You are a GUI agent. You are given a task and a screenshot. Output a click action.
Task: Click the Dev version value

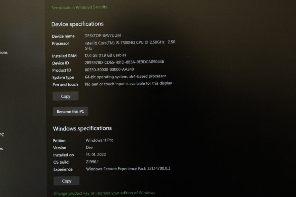(89, 147)
